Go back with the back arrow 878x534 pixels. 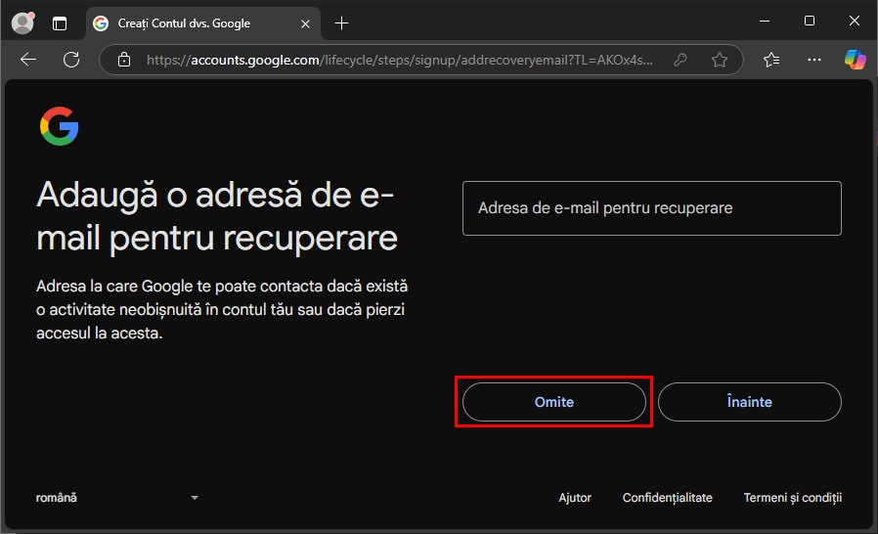coord(28,60)
